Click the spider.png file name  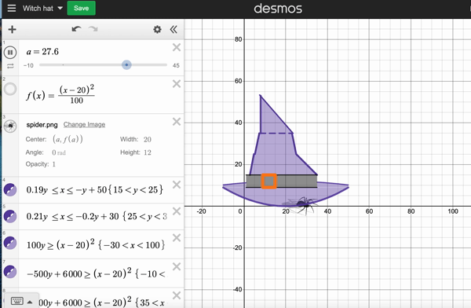pos(42,125)
